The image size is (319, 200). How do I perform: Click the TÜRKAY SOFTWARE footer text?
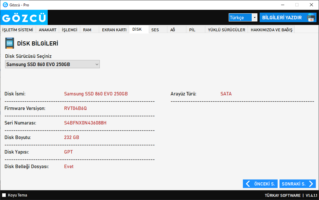click(x=283, y=195)
